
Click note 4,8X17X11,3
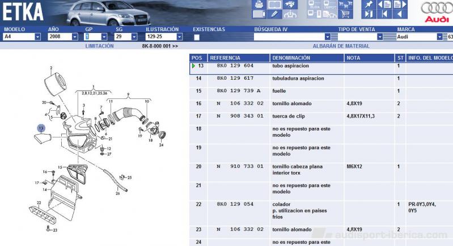pos(361,116)
